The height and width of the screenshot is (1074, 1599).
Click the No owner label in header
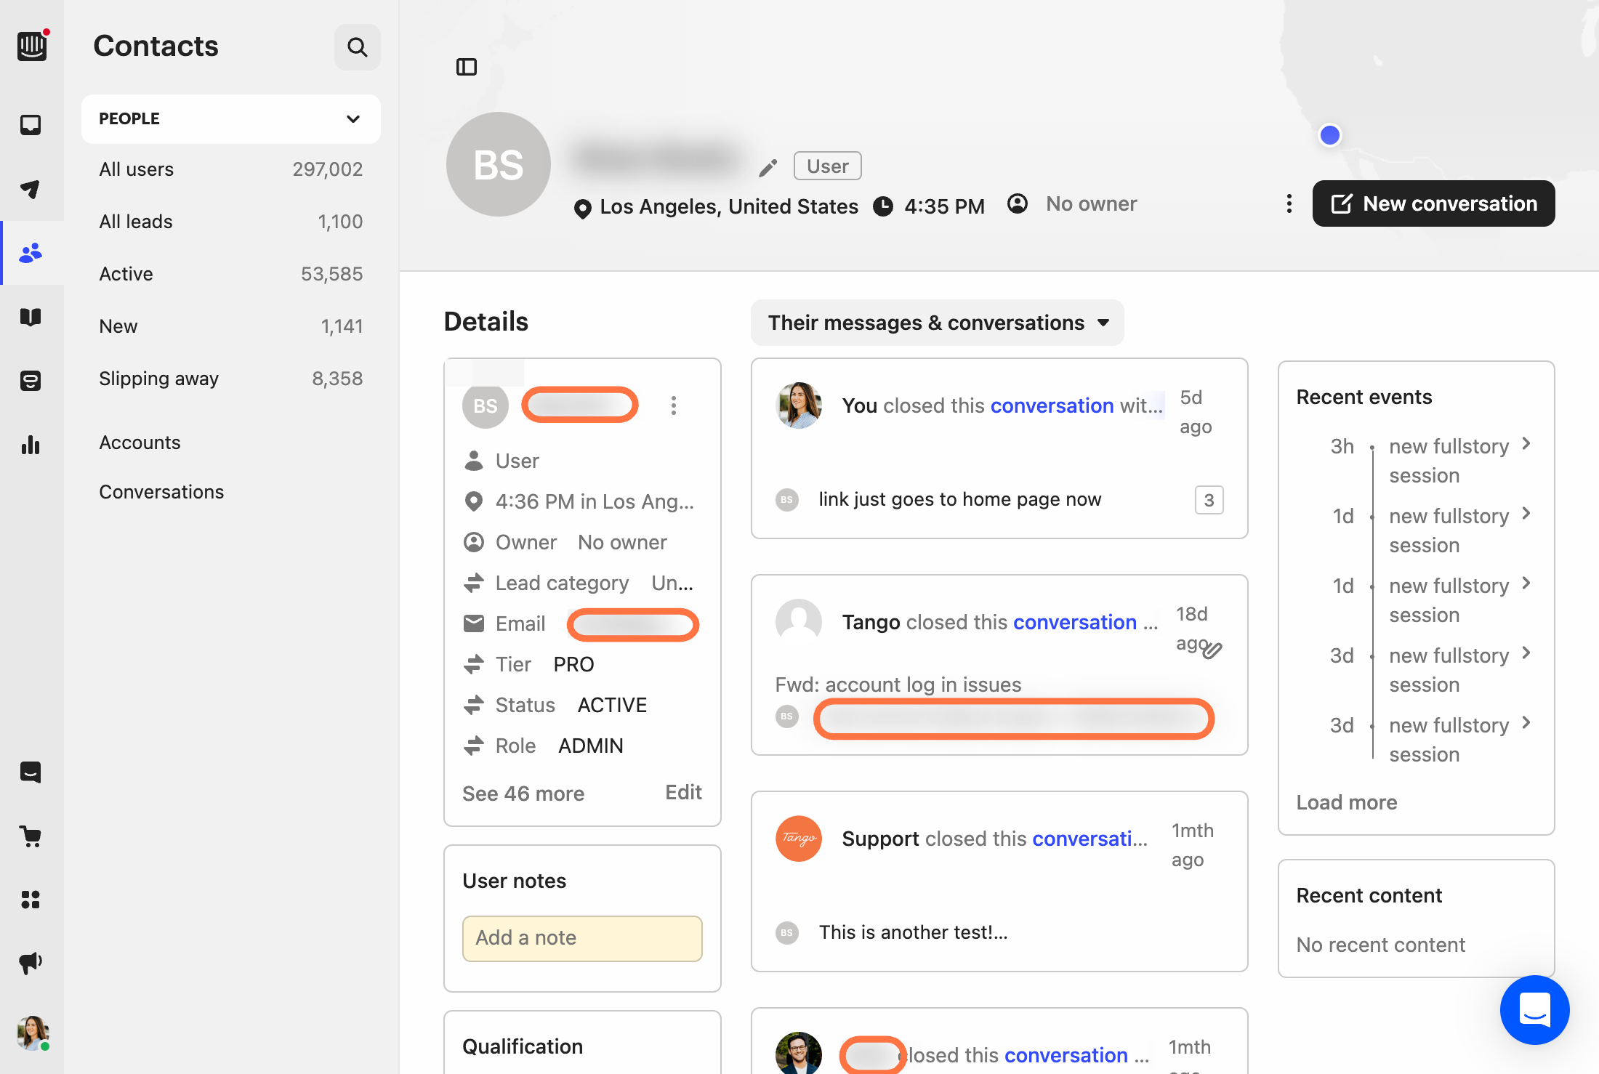coord(1091,204)
